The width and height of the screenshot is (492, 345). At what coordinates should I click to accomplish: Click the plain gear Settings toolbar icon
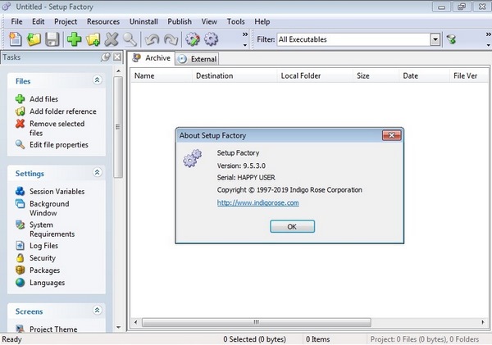211,39
